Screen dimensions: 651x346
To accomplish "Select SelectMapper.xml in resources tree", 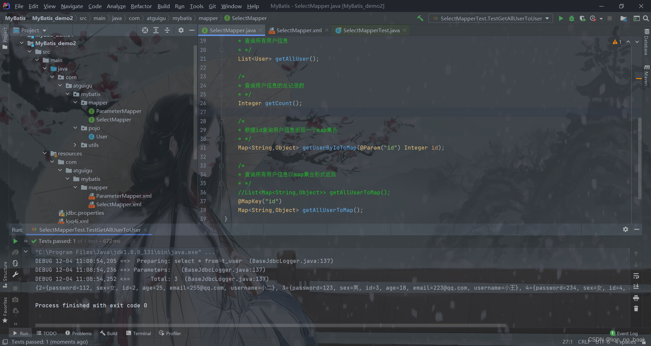I will tap(115, 204).
